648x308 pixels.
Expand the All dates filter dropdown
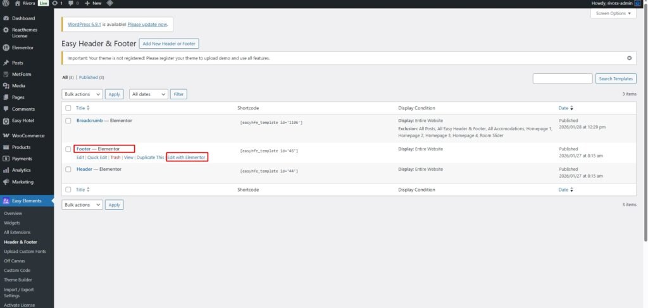[x=149, y=94]
